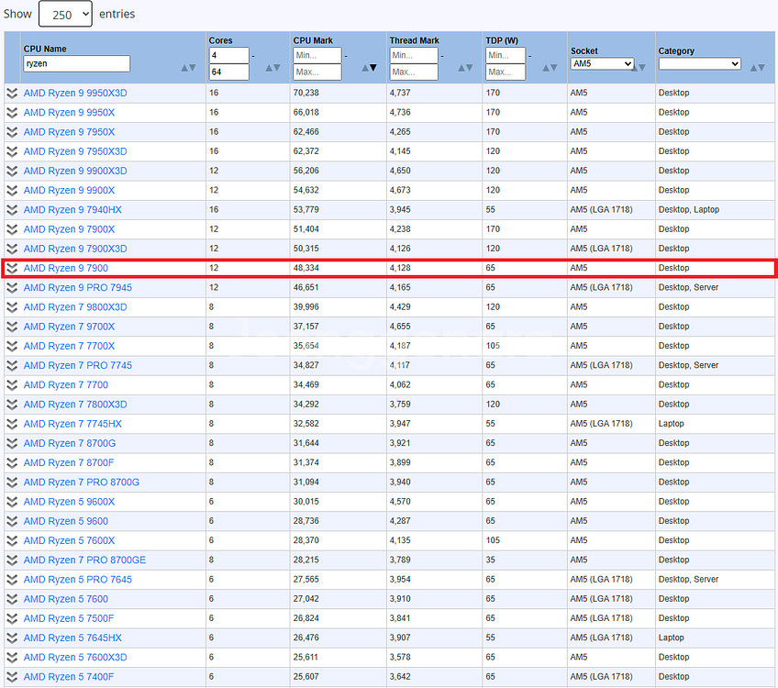Sort by Cores using sort arrows
This screenshot has width=778, height=688.
point(272,68)
